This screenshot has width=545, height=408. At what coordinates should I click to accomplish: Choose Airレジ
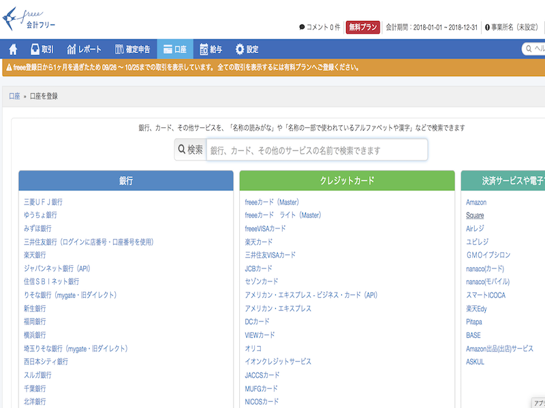(475, 228)
